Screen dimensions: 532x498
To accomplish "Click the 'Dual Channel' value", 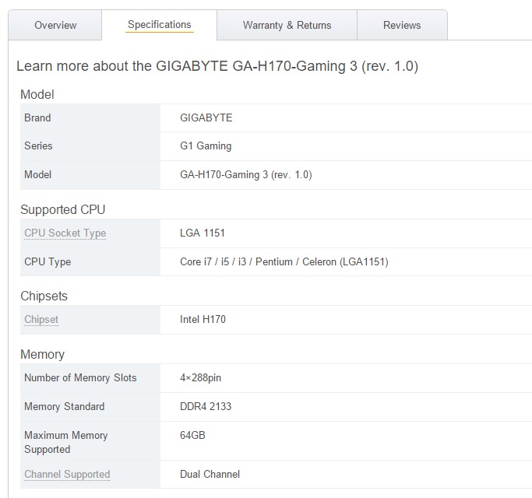I will (x=210, y=475).
